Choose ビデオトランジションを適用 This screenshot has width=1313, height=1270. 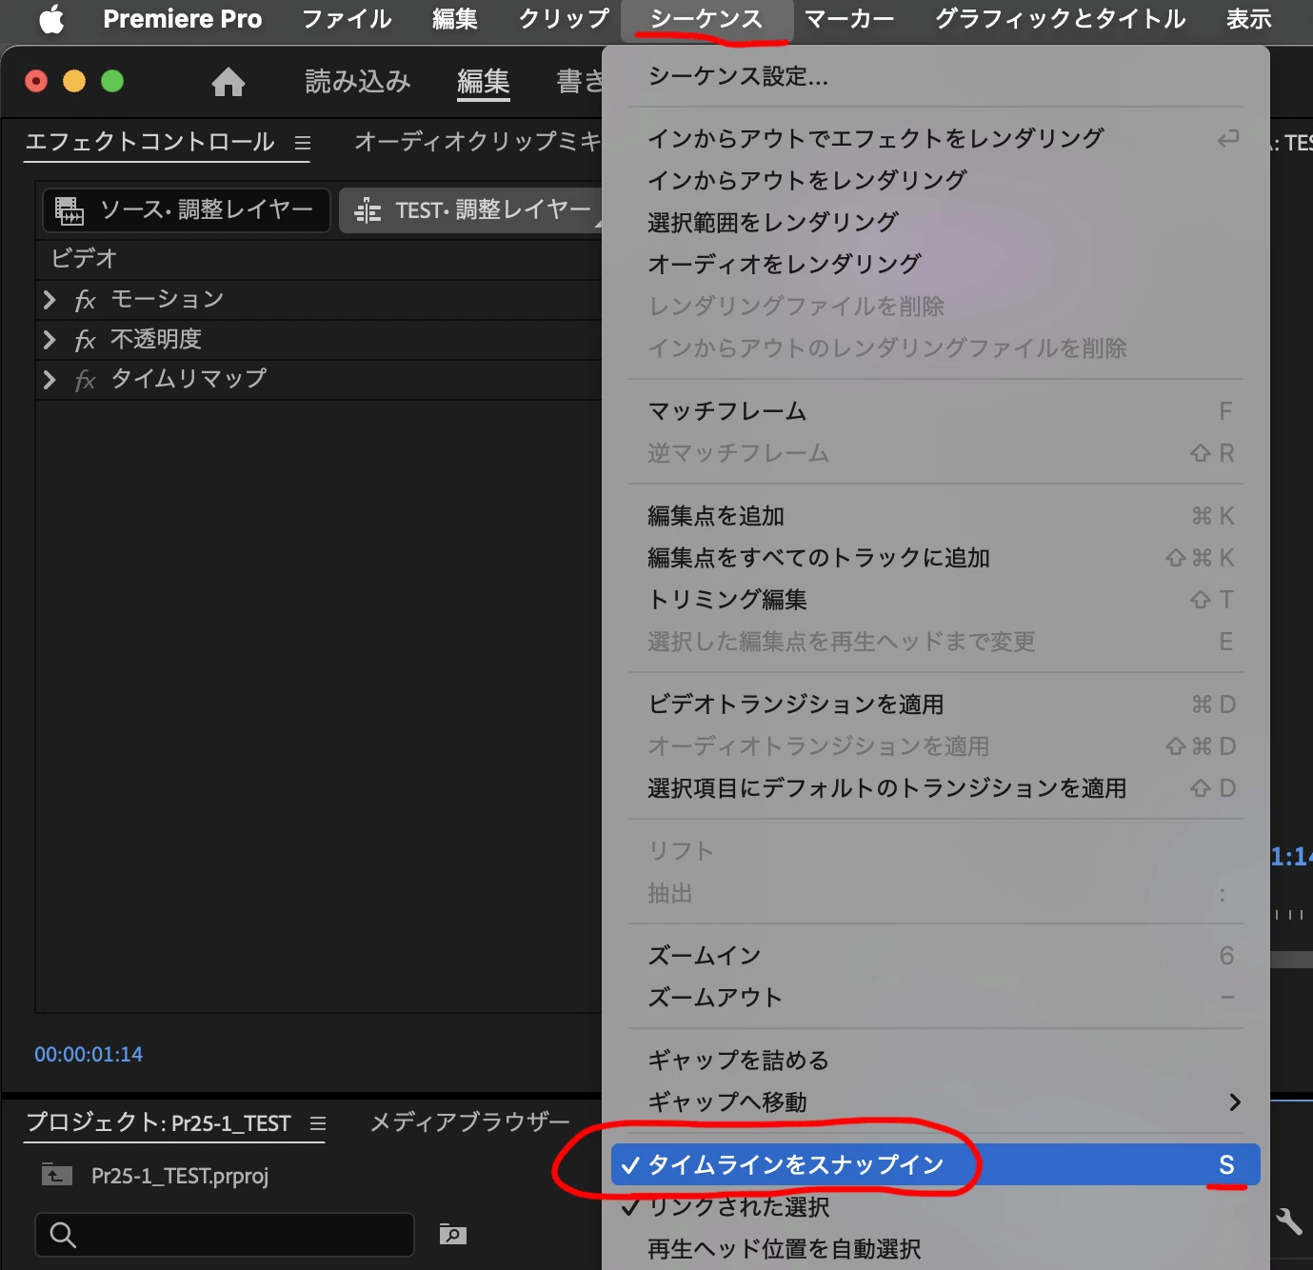click(936, 704)
